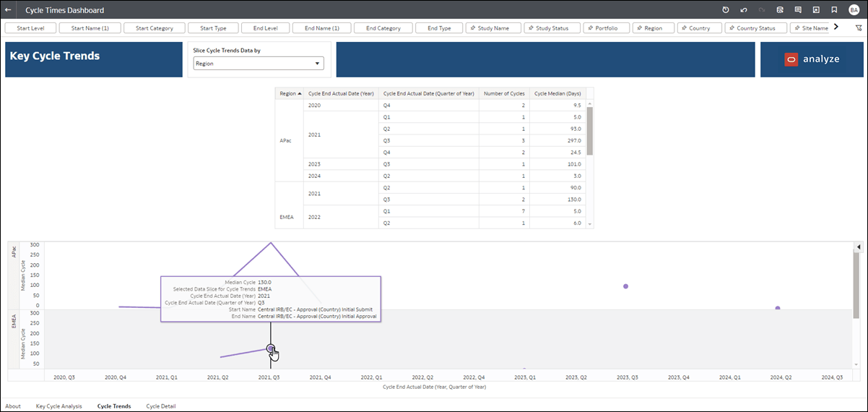This screenshot has height=412, width=868.
Task: Switch to Key Cycle Analysis tab
Action: 58,406
